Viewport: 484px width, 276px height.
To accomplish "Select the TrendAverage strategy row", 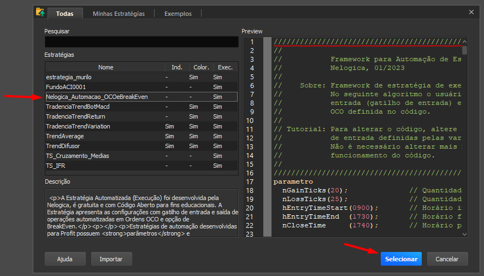I will click(x=141, y=136).
